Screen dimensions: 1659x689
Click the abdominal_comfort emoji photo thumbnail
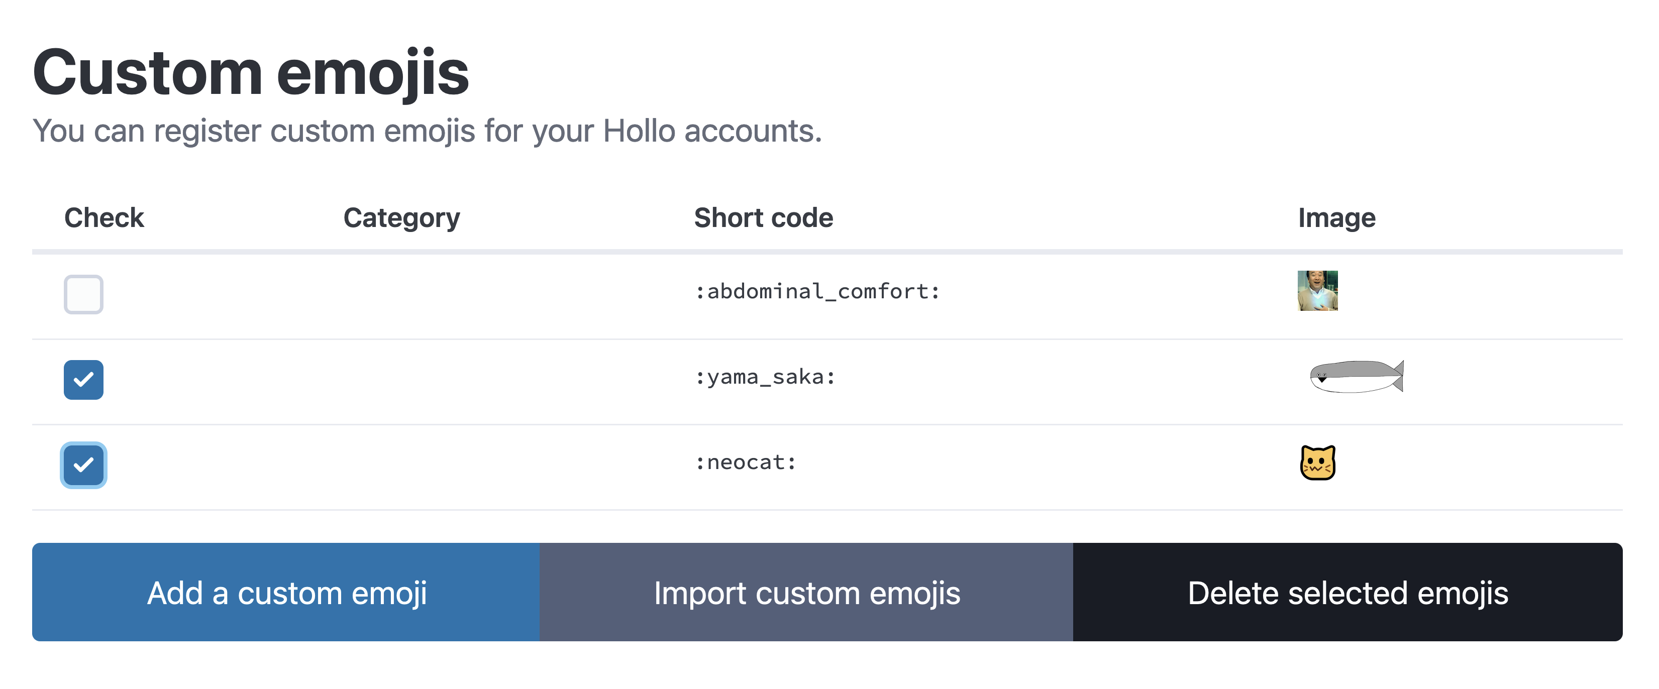(1317, 291)
